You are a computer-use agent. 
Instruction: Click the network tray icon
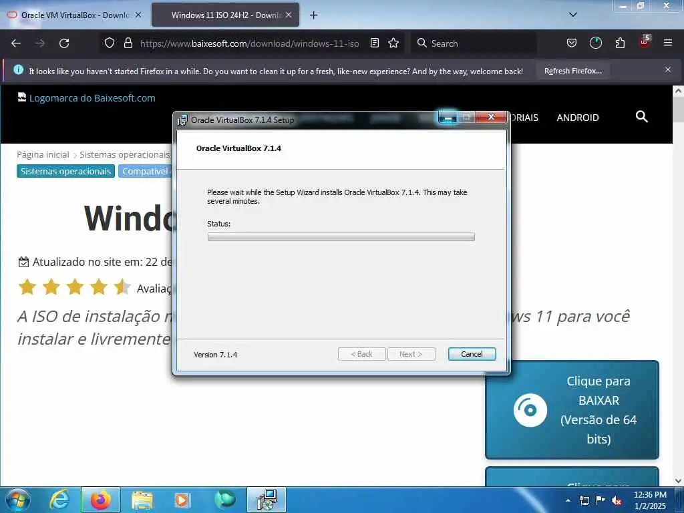pyautogui.click(x=584, y=500)
